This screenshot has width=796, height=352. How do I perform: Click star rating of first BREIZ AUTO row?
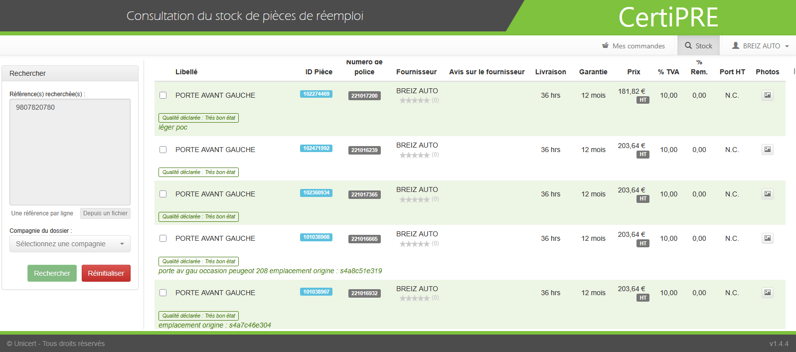click(414, 101)
